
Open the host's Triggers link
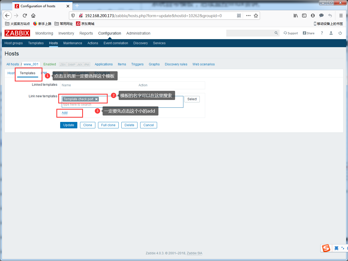(x=137, y=64)
